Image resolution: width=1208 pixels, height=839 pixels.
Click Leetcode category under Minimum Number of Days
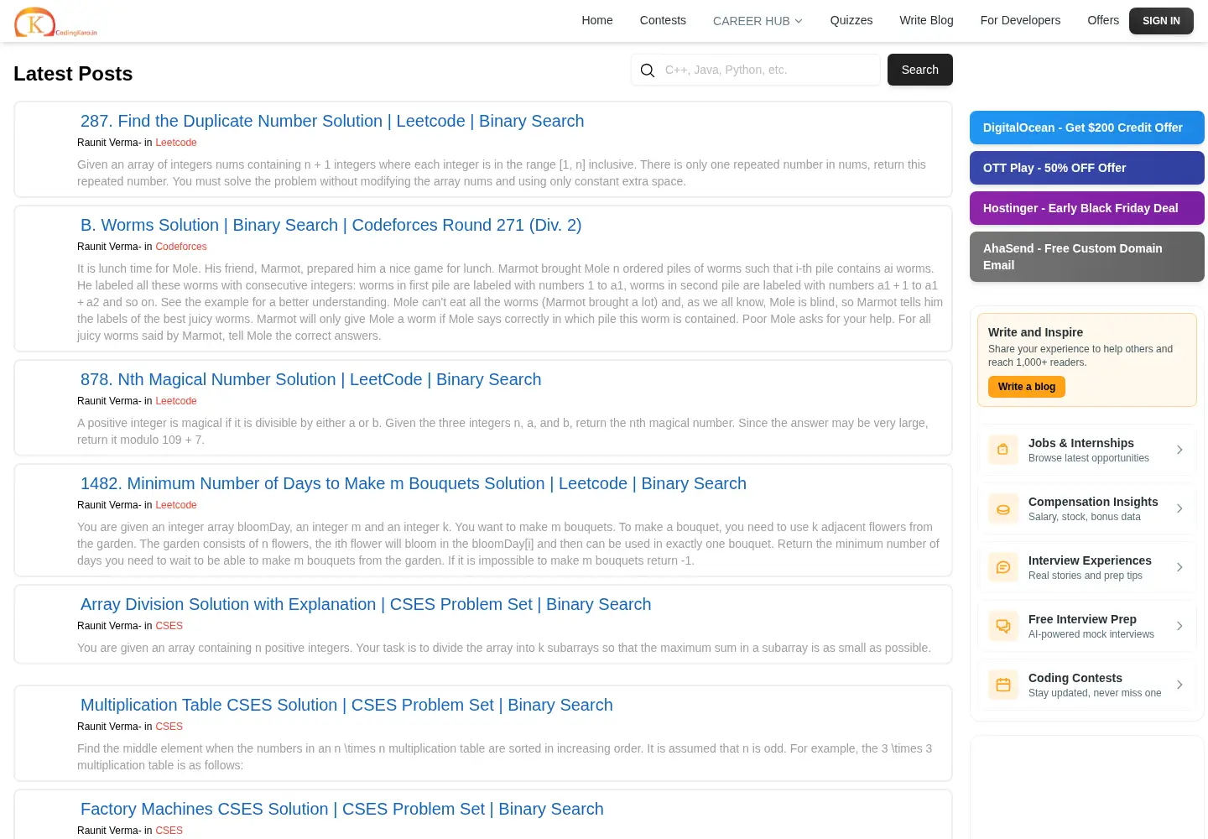pyautogui.click(x=176, y=505)
